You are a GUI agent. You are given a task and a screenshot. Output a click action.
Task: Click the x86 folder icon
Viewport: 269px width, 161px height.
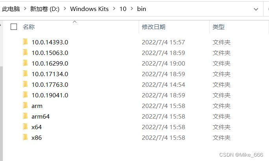click(x=25, y=137)
